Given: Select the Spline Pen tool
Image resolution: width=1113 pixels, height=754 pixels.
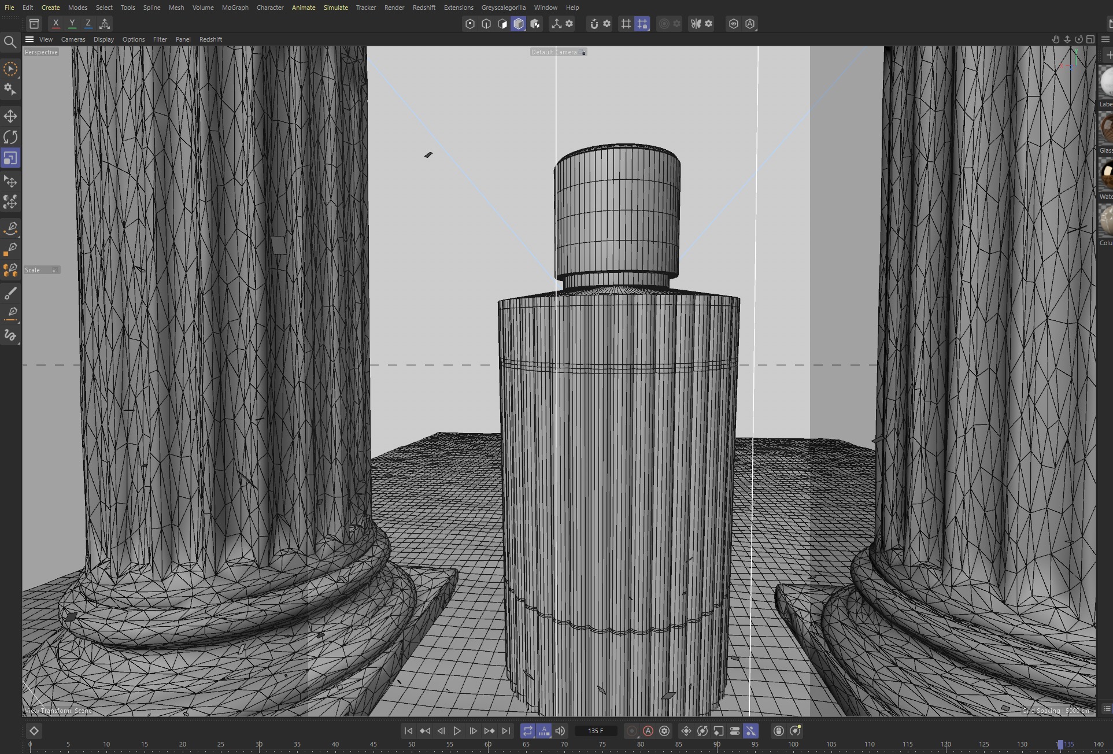Looking at the screenshot, I should 10,228.
